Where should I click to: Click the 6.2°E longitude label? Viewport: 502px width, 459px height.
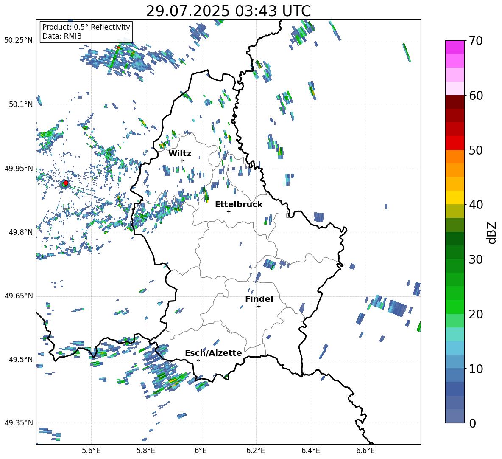point(256,451)
